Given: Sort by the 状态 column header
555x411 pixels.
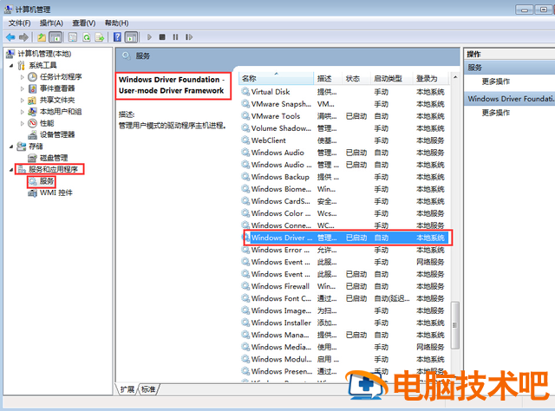Looking at the screenshot, I should click(x=356, y=78).
